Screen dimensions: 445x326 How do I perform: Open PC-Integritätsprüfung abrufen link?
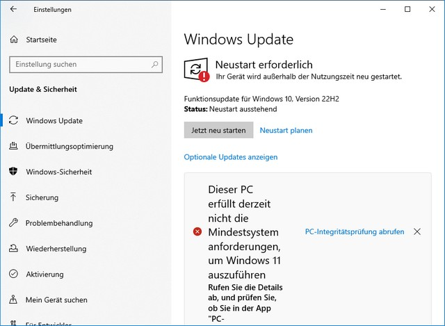[355, 231]
